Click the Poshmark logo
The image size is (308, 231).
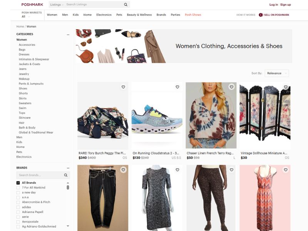[x=32, y=5]
